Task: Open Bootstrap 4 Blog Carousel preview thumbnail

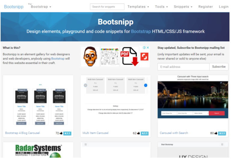Action: pos(38,102)
